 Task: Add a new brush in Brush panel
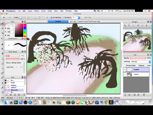point(7,95)
